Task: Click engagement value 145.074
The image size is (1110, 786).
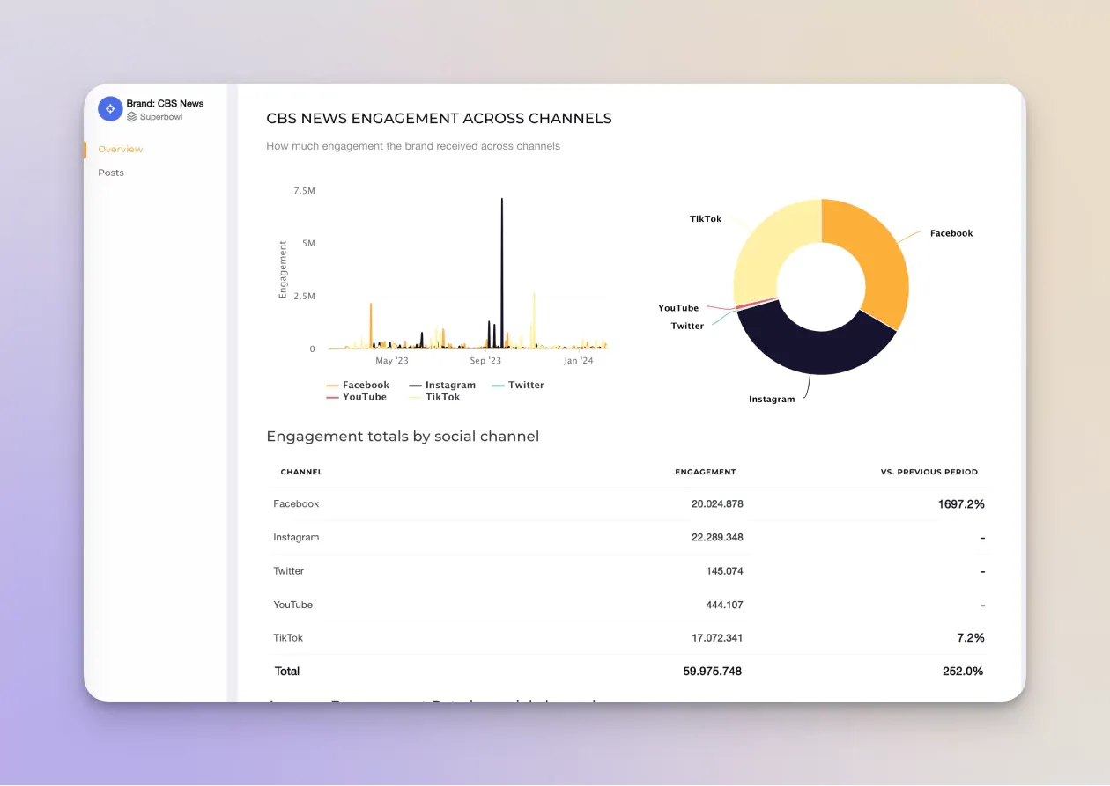Action: 724,571
